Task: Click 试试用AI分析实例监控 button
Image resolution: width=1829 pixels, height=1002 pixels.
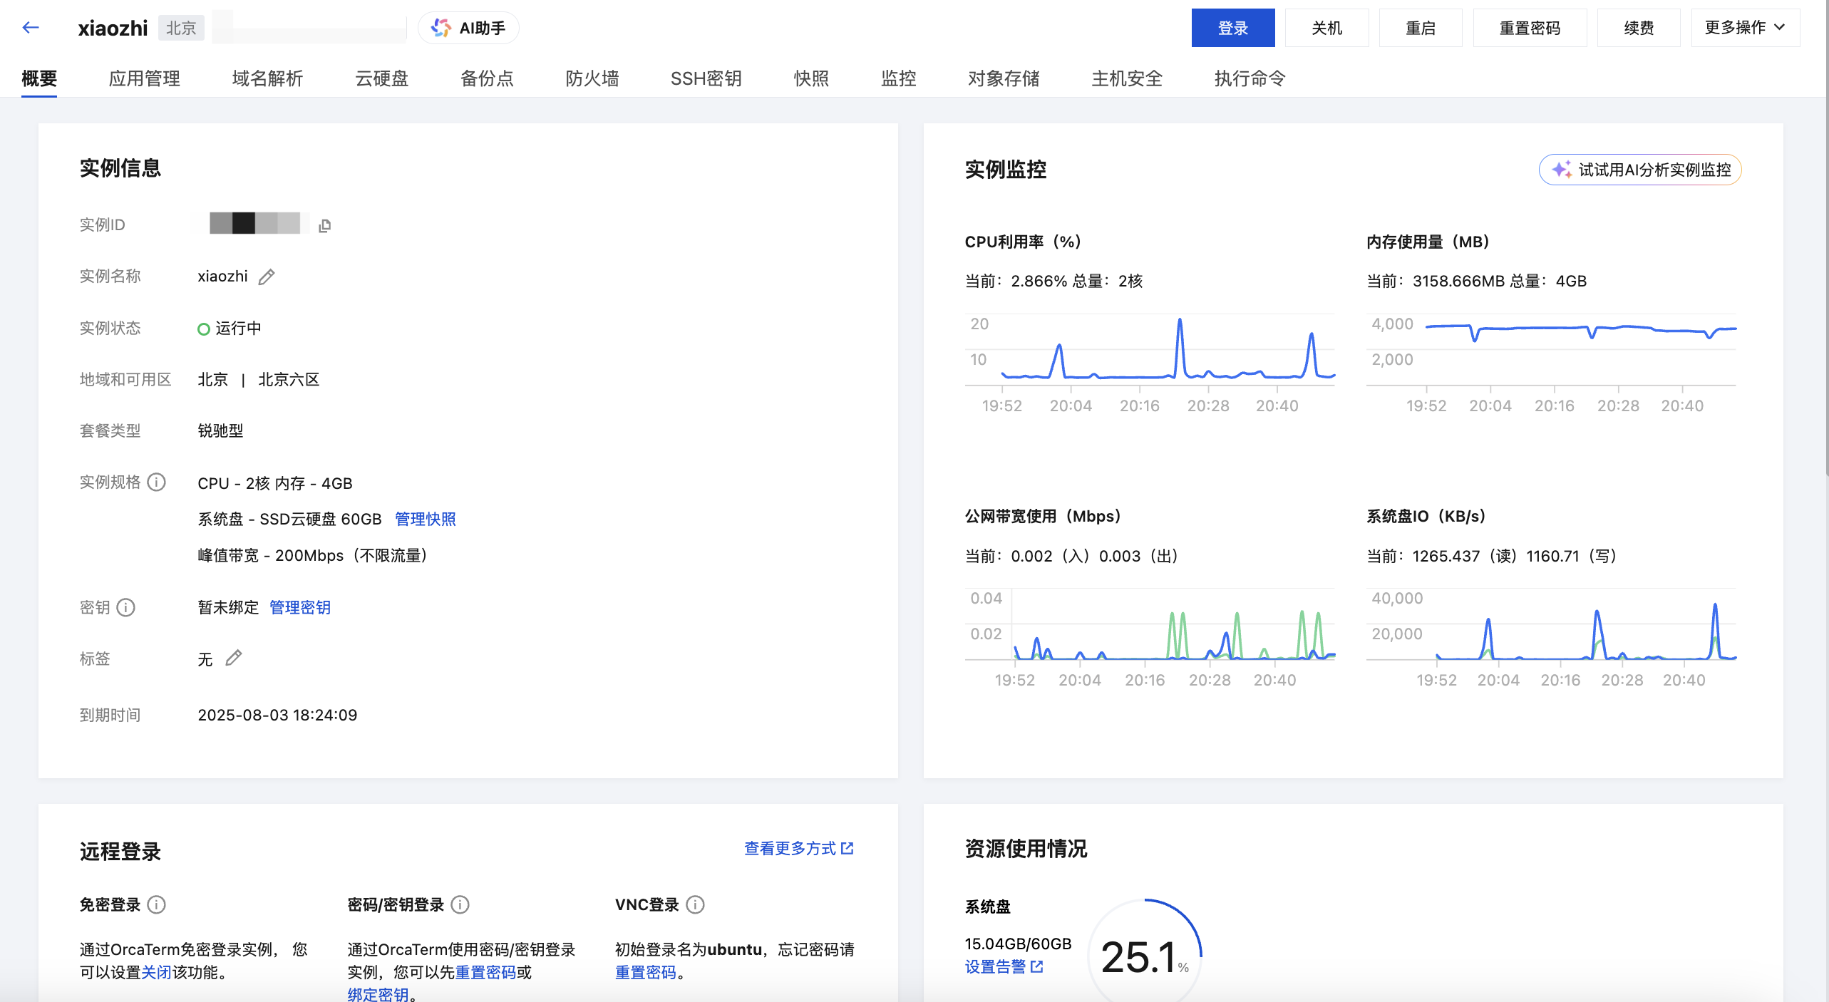Action: tap(1639, 170)
